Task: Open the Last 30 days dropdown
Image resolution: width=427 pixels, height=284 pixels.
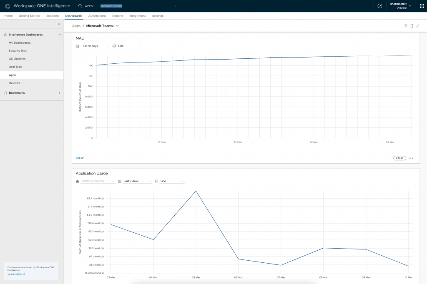Action: [x=95, y=46]
